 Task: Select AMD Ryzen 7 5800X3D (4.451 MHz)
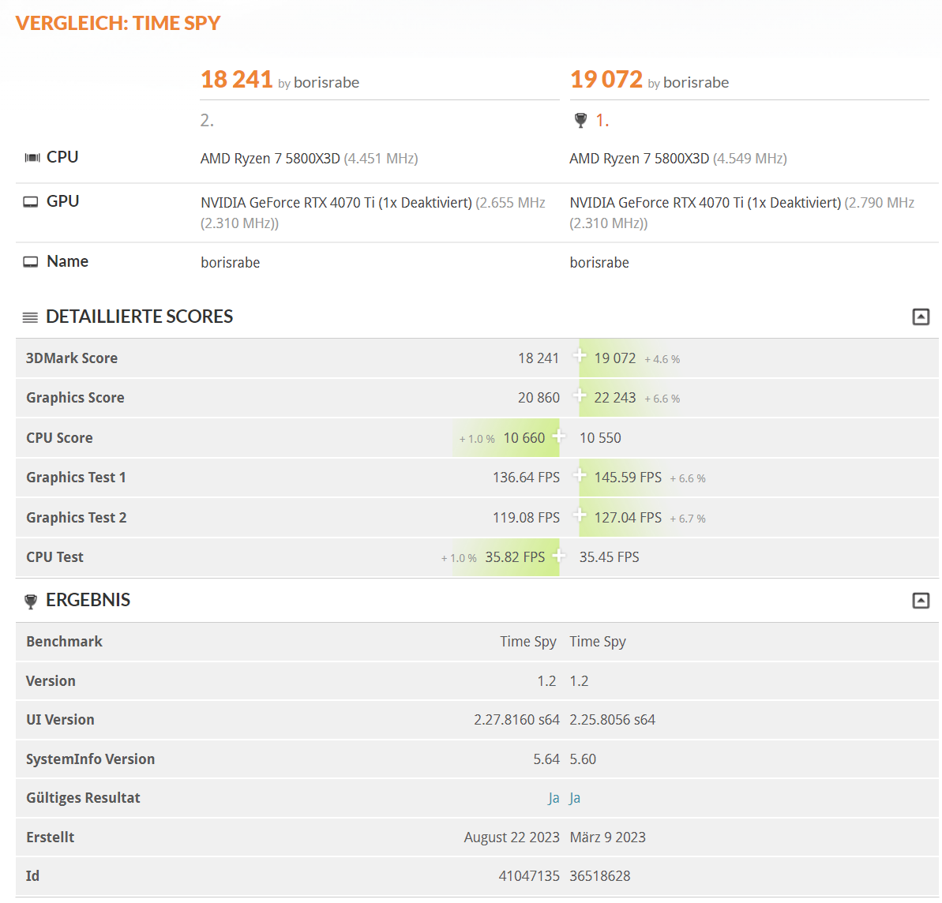coord(310,159)
